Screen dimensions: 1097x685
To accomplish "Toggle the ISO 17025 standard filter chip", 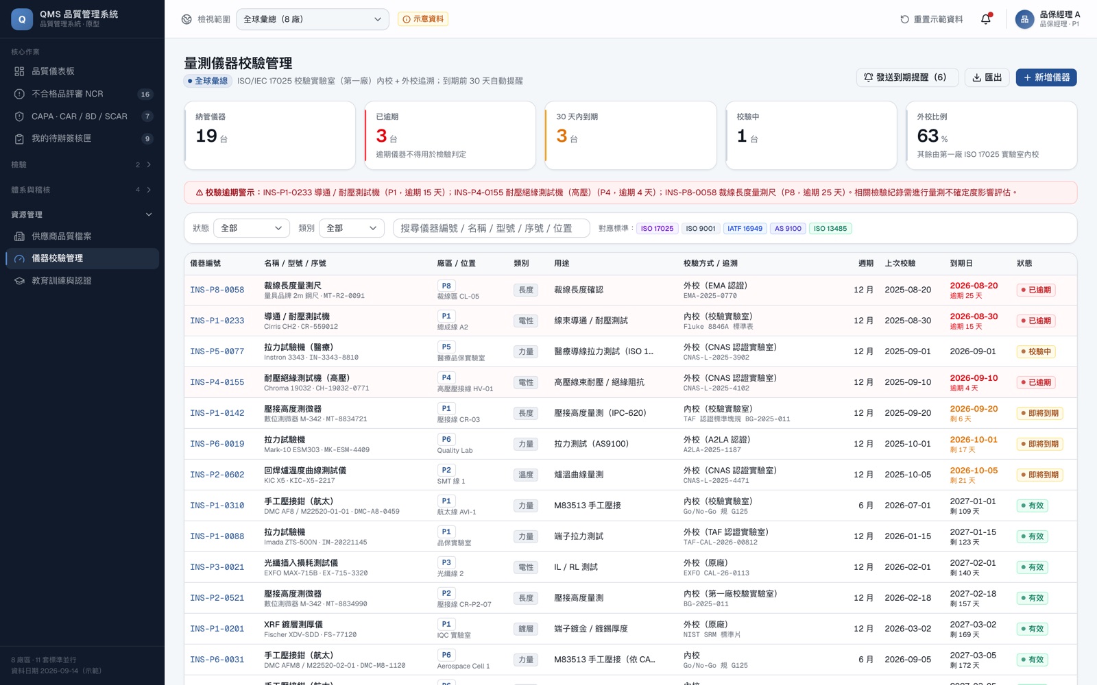I will 657,229.
